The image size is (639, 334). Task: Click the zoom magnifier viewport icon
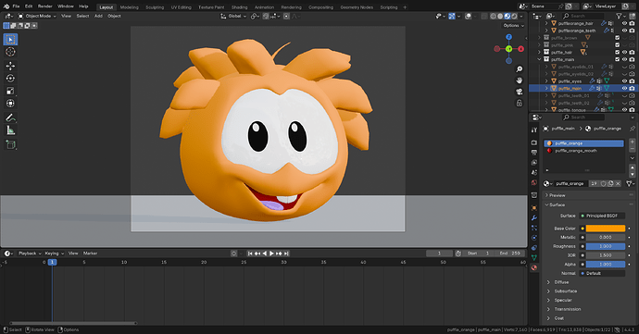(x=520, y=69)
